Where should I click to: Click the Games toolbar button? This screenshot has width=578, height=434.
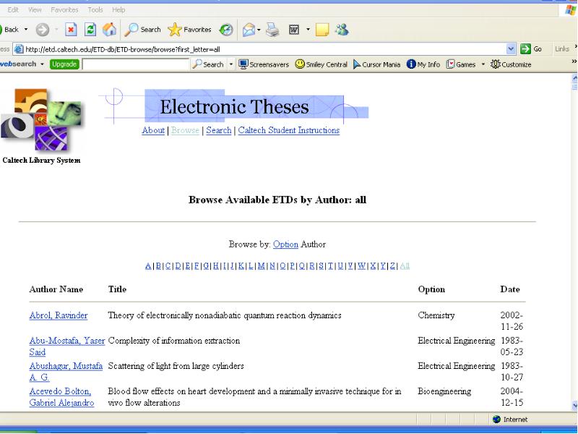[x=461, y=64]
